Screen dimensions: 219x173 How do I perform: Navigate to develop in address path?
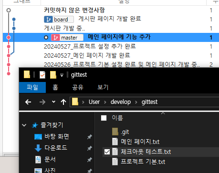click(121, 102)
